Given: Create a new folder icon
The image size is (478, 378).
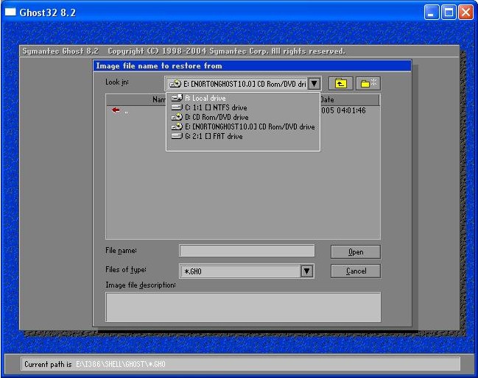Looking at the screenshot, I should (368, 83).
